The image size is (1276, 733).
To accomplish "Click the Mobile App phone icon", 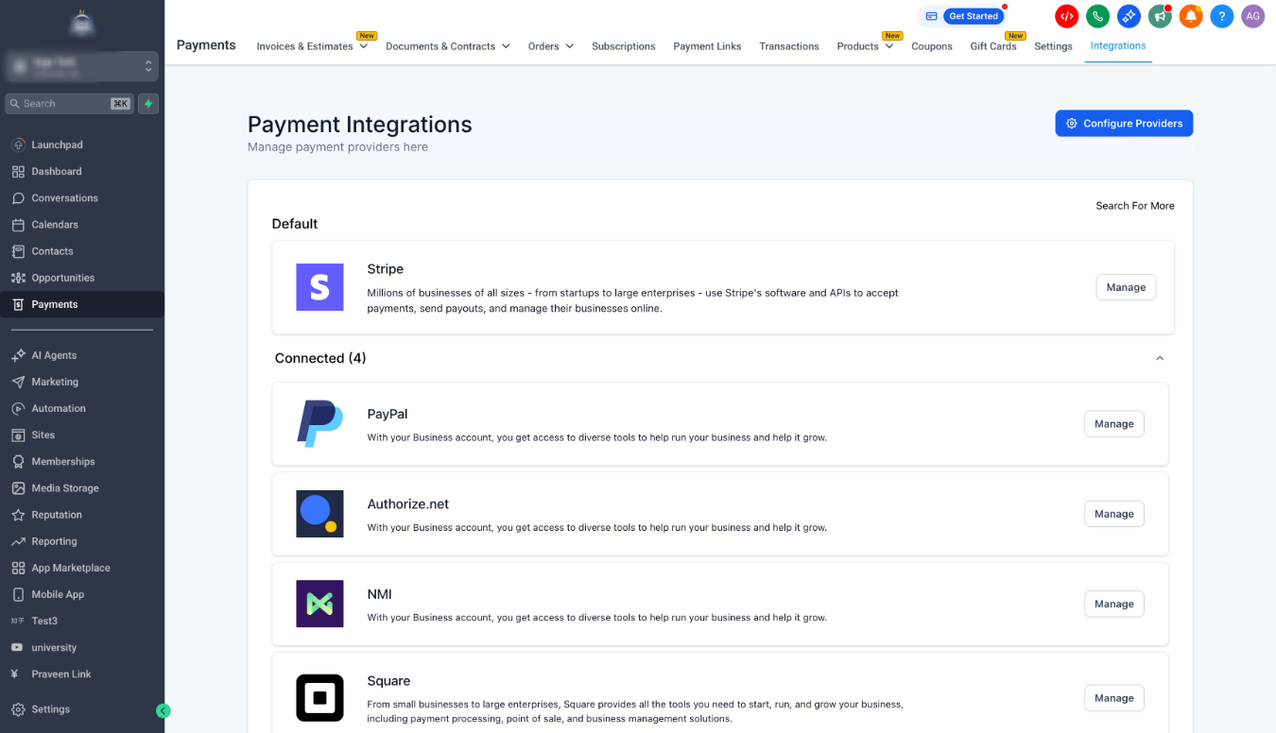I will (x=18, y=594).
